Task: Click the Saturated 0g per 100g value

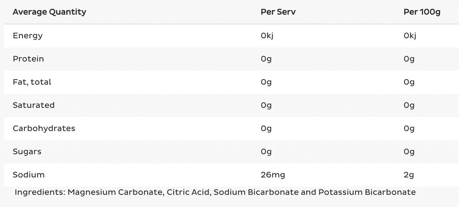Action: pyautogui.click(x=409, y=105)
